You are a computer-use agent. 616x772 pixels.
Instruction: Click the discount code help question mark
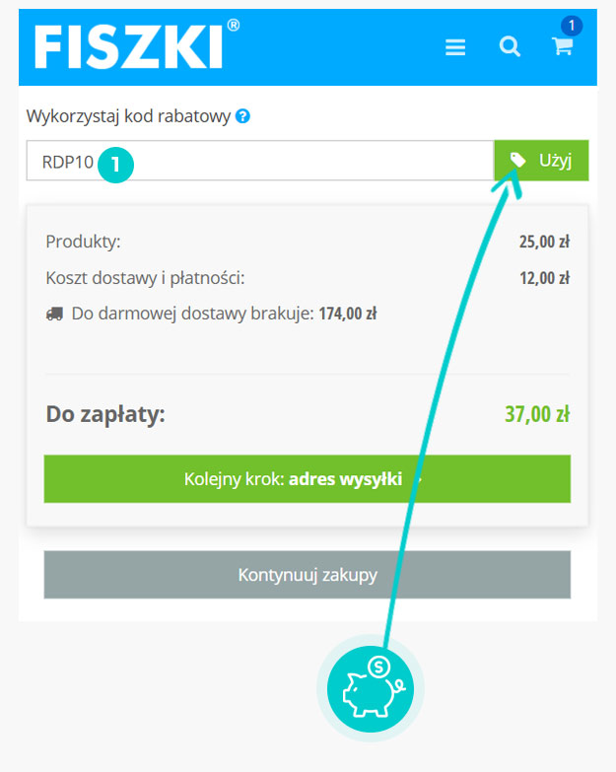[242, 116]
